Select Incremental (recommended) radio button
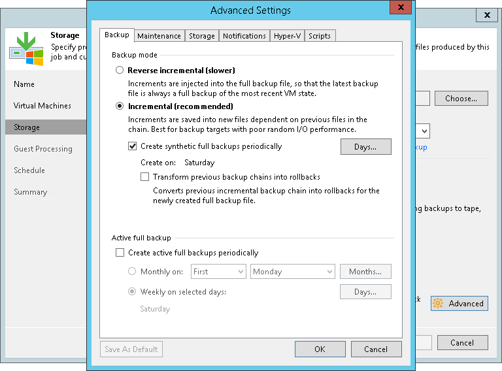The image size is (502, 371). click(x=120, y=106)
